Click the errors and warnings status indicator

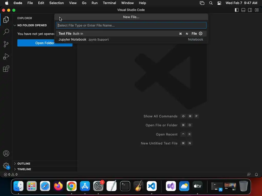(x=11, y=175)
